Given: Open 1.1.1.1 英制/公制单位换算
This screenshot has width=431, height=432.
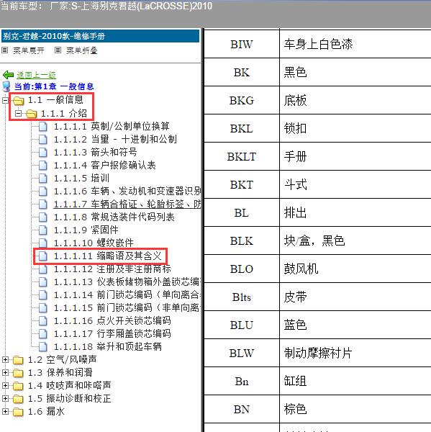Looking at the screenshot, I should click(112, 127).
